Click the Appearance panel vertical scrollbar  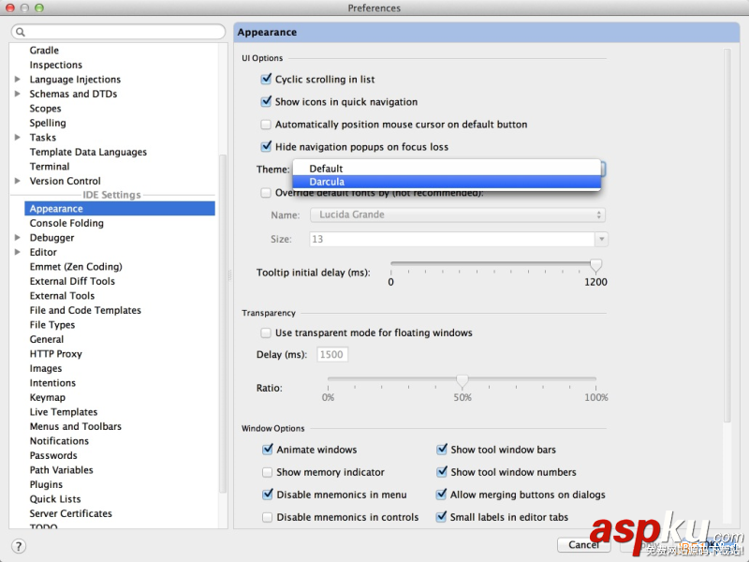pos(727,235)
